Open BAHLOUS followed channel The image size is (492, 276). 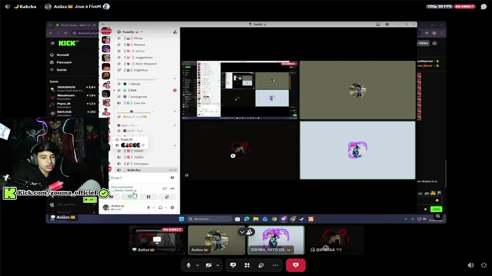(x=73, y=113)
